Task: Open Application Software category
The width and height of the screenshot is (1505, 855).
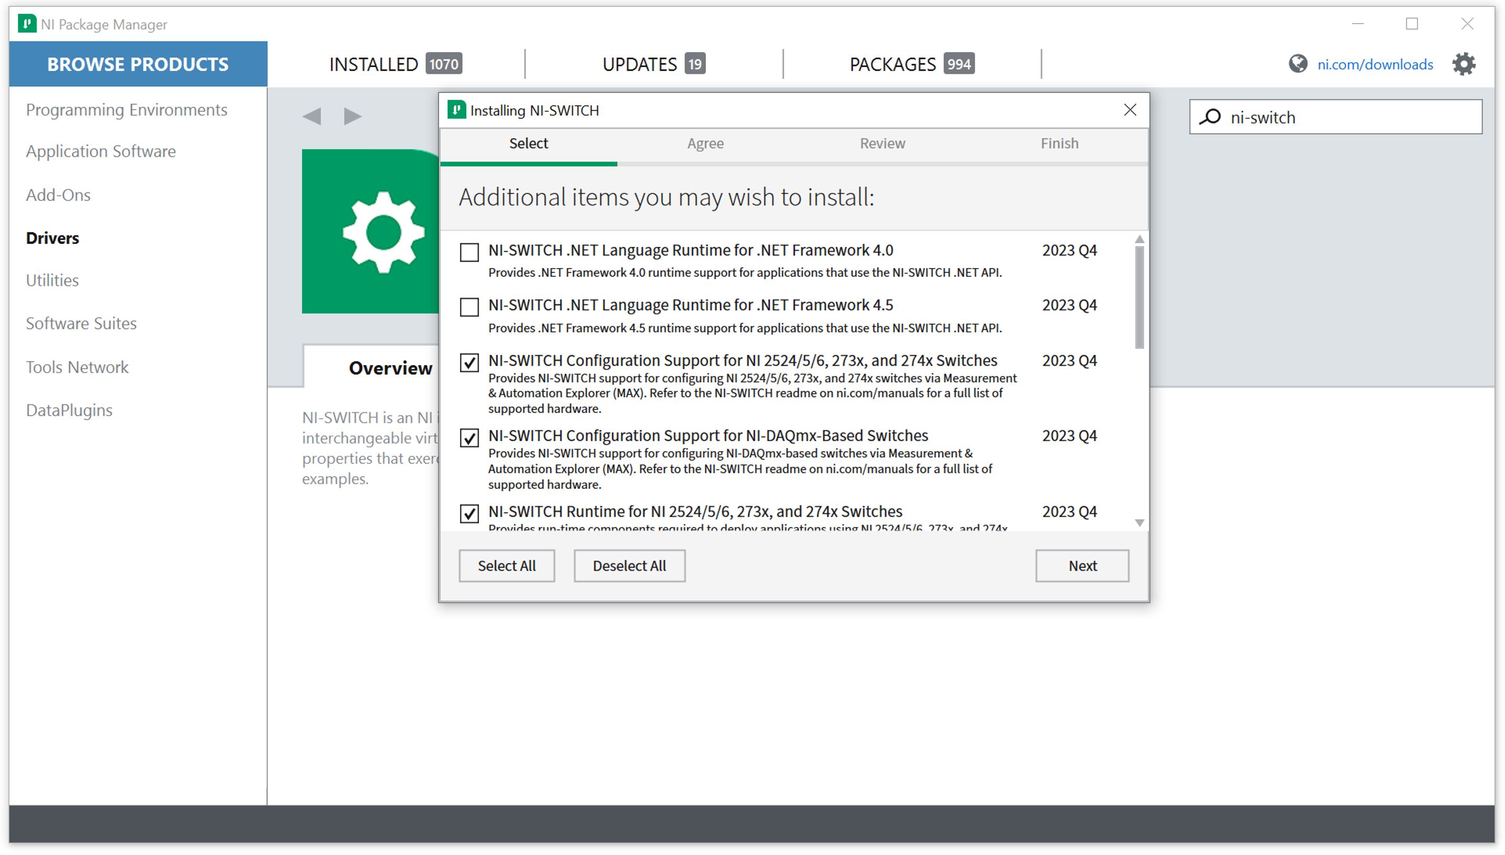Action: 100,151
